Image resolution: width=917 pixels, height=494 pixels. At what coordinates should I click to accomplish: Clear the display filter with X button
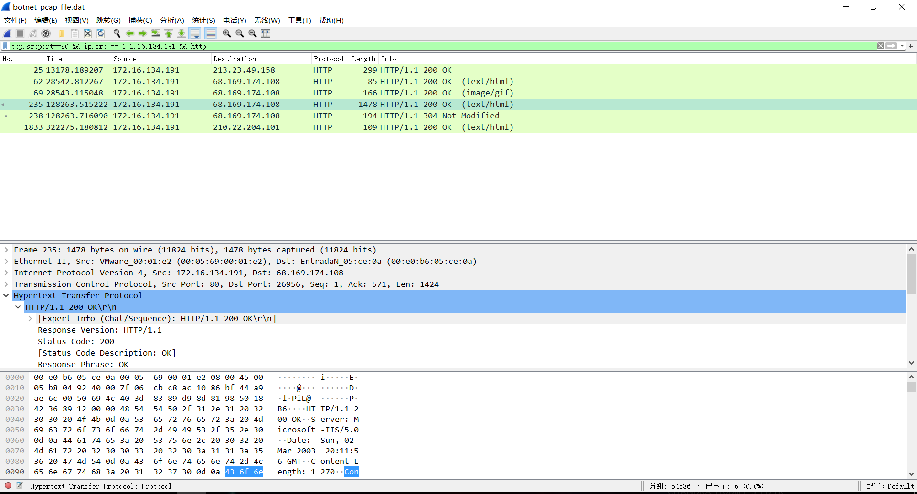[881, 46]
